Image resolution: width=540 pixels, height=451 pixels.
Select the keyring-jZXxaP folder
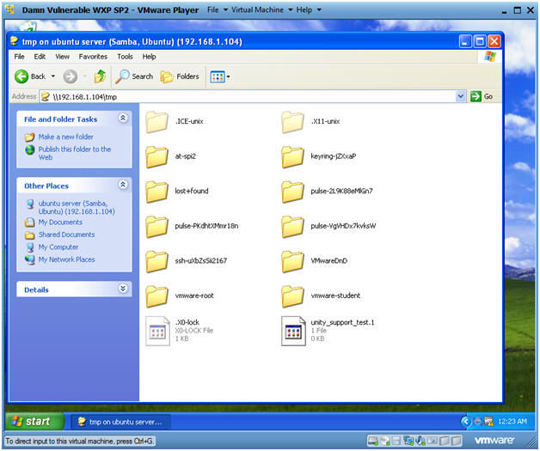[319, 156]
